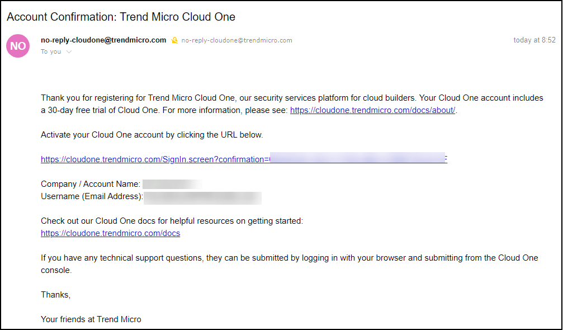
Task: Click the technical support questions paragraph
Action: (290, 264)
